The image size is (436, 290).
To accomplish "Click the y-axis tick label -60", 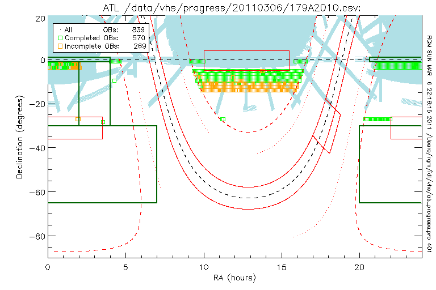I will pos(37,192).
